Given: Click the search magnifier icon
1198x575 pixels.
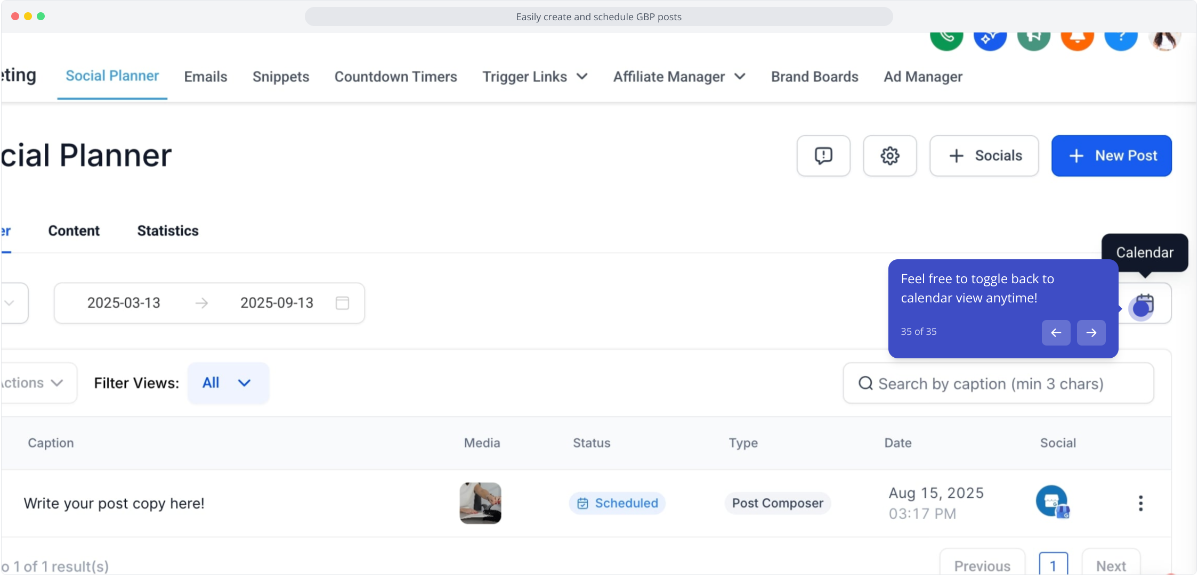Looking at the screenshot, I should coord(865,383).
